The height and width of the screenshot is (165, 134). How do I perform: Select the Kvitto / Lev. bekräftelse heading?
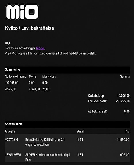point(30,28)
